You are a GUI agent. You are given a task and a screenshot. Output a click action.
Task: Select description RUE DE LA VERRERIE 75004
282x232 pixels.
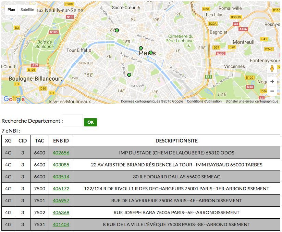coord(176,201)
